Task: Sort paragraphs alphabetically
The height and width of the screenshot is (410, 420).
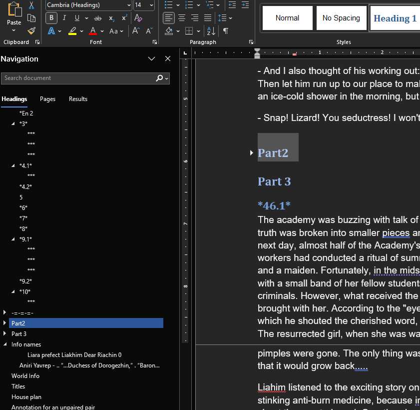Action: tap(211, 31)
